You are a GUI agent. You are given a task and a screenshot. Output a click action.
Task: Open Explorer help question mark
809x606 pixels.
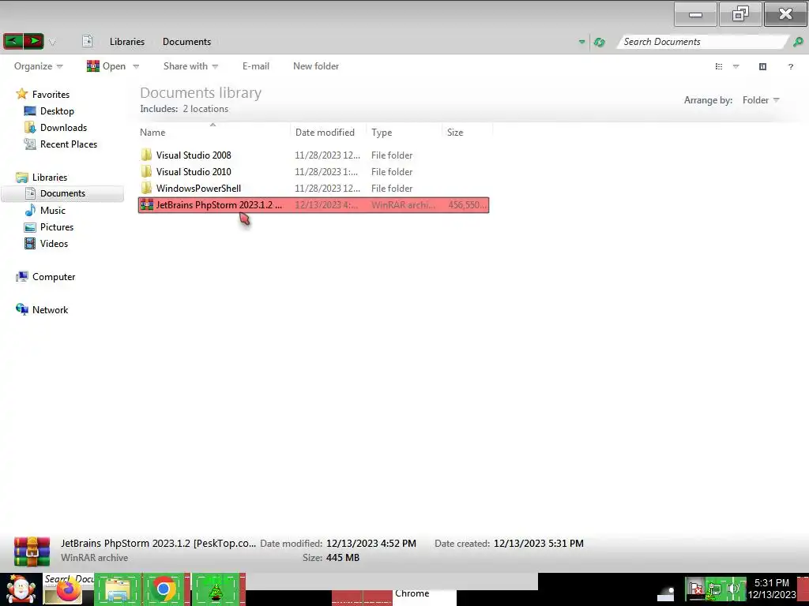pyautogui.click(x=790, y=66)
